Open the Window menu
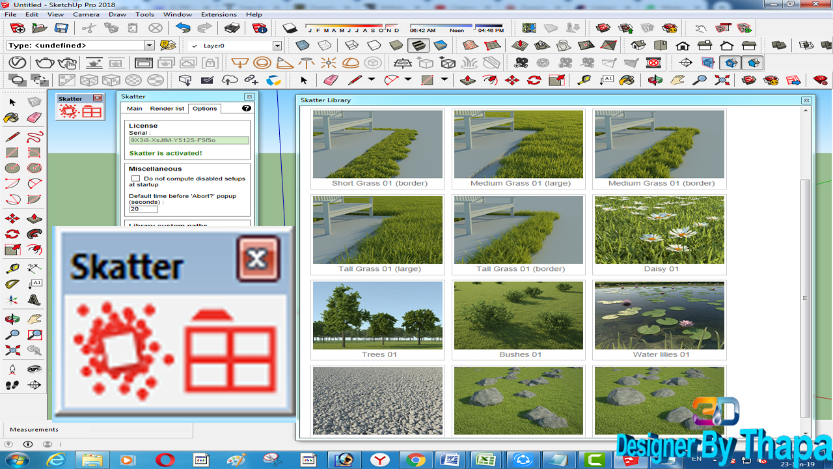 coord(178,14)
